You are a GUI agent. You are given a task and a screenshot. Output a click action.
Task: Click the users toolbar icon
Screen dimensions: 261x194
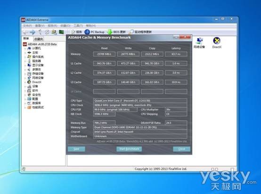pyautogui.click(x=54, y=32)
